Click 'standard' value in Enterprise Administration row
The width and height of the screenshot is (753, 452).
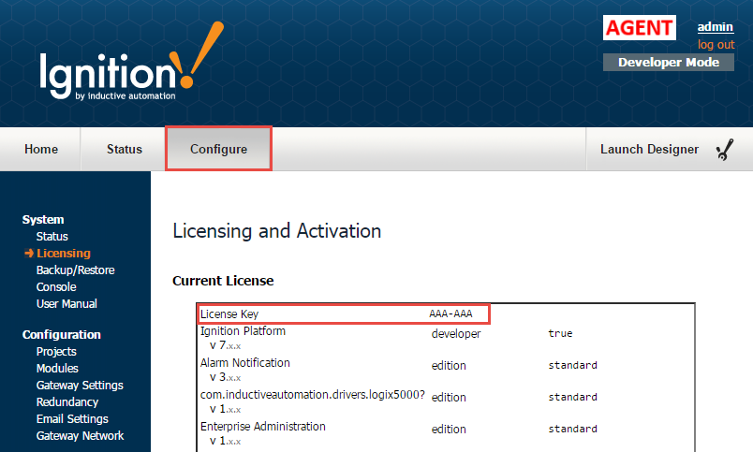coord(572,429)
